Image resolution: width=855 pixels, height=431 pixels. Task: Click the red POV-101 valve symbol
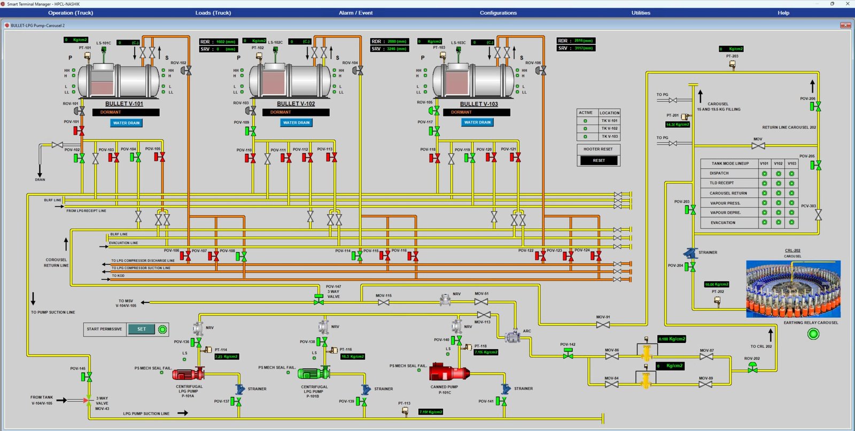pos(79,130)
